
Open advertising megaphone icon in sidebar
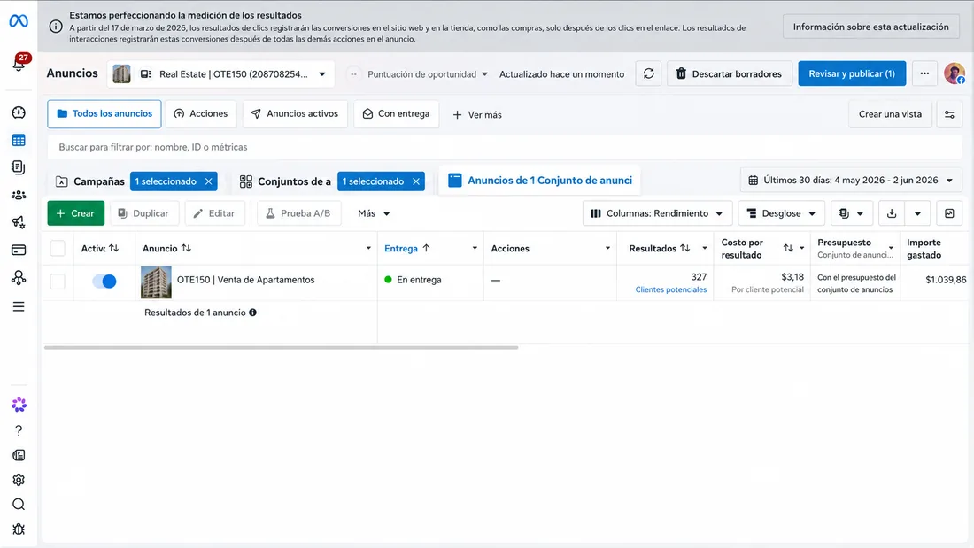[x=19, y=222]
